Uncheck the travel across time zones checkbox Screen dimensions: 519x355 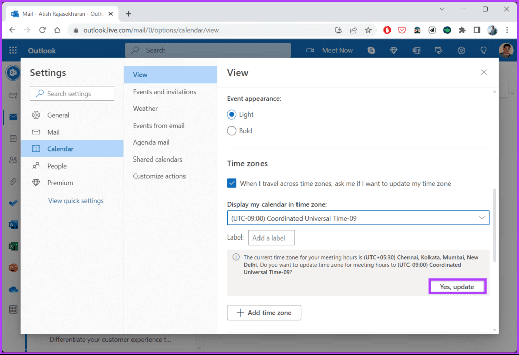[231, 183]
